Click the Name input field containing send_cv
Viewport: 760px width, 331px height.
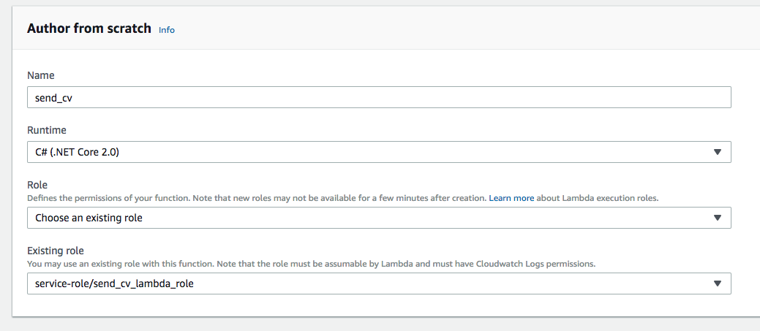click(x=379, y=98)
